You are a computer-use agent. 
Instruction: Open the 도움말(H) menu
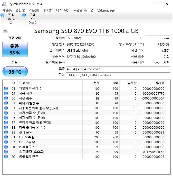[x=80, y=10]
